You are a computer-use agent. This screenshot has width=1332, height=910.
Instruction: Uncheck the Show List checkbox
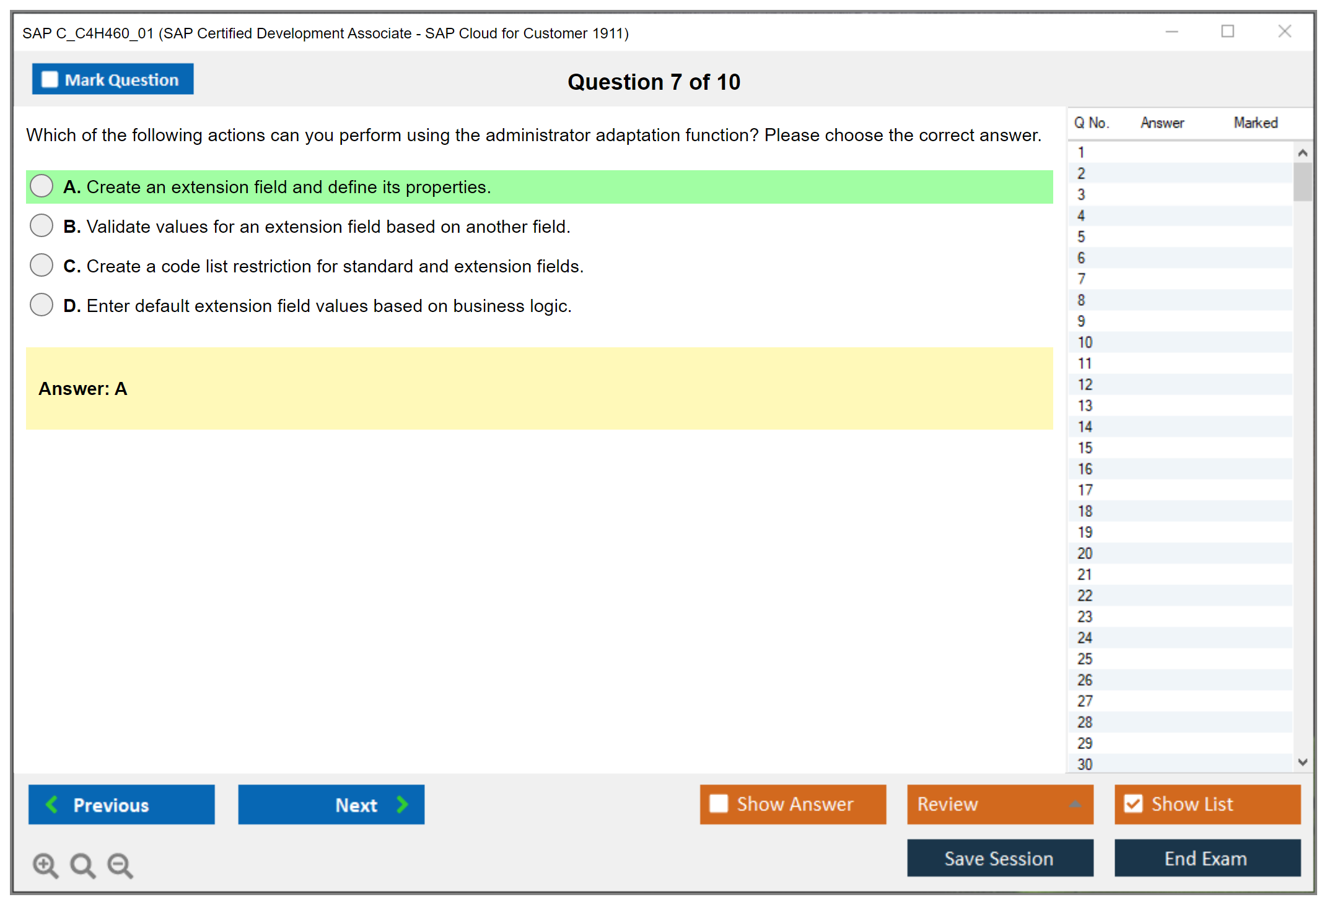click(1133, 804)
